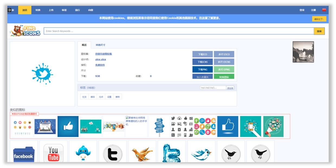Image resolution: width=336 pixels, height=168 pixels.
Task: Open the teal cloud network illustration
Action: (91, 126)
